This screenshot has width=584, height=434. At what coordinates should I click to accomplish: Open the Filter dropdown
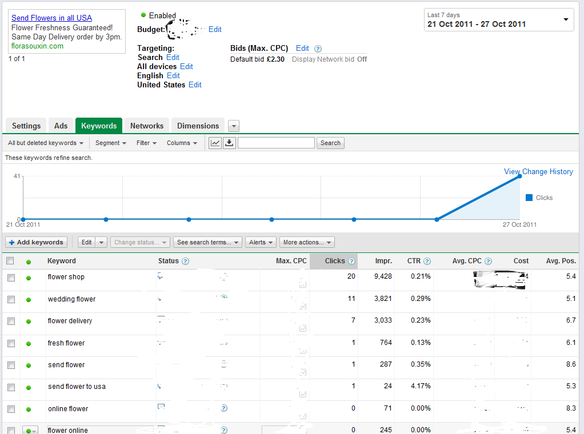coord(146,143)
